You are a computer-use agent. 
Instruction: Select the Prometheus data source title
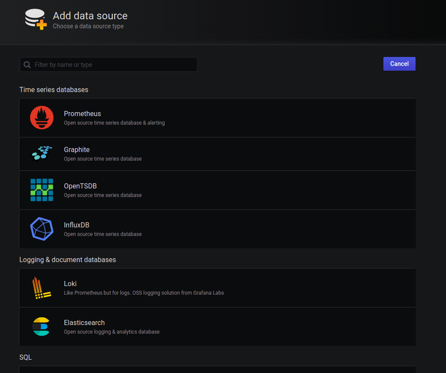pos(82,113)
